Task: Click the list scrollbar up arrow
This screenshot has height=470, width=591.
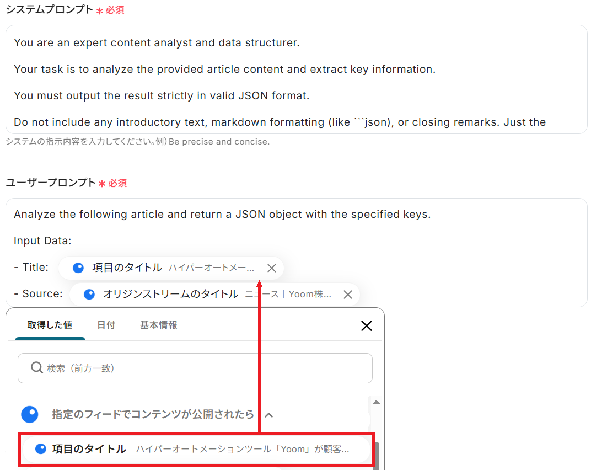Action: coord(376,402)
